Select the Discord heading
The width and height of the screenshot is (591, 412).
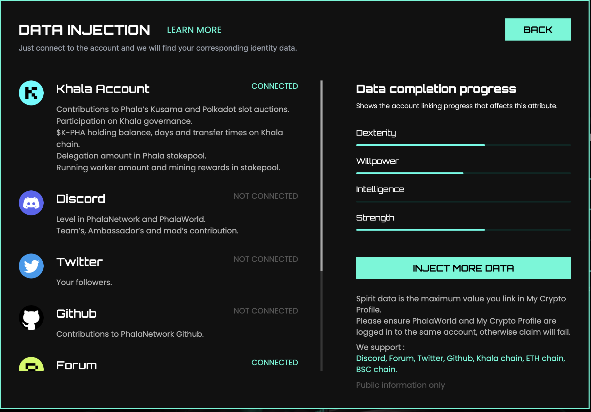coord(81,199)
